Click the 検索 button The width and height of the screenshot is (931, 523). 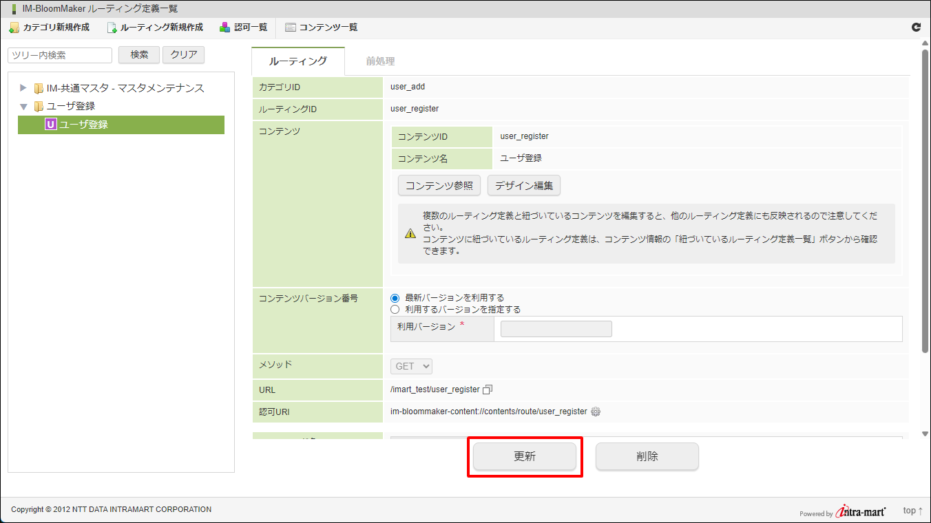pos(139,55)
